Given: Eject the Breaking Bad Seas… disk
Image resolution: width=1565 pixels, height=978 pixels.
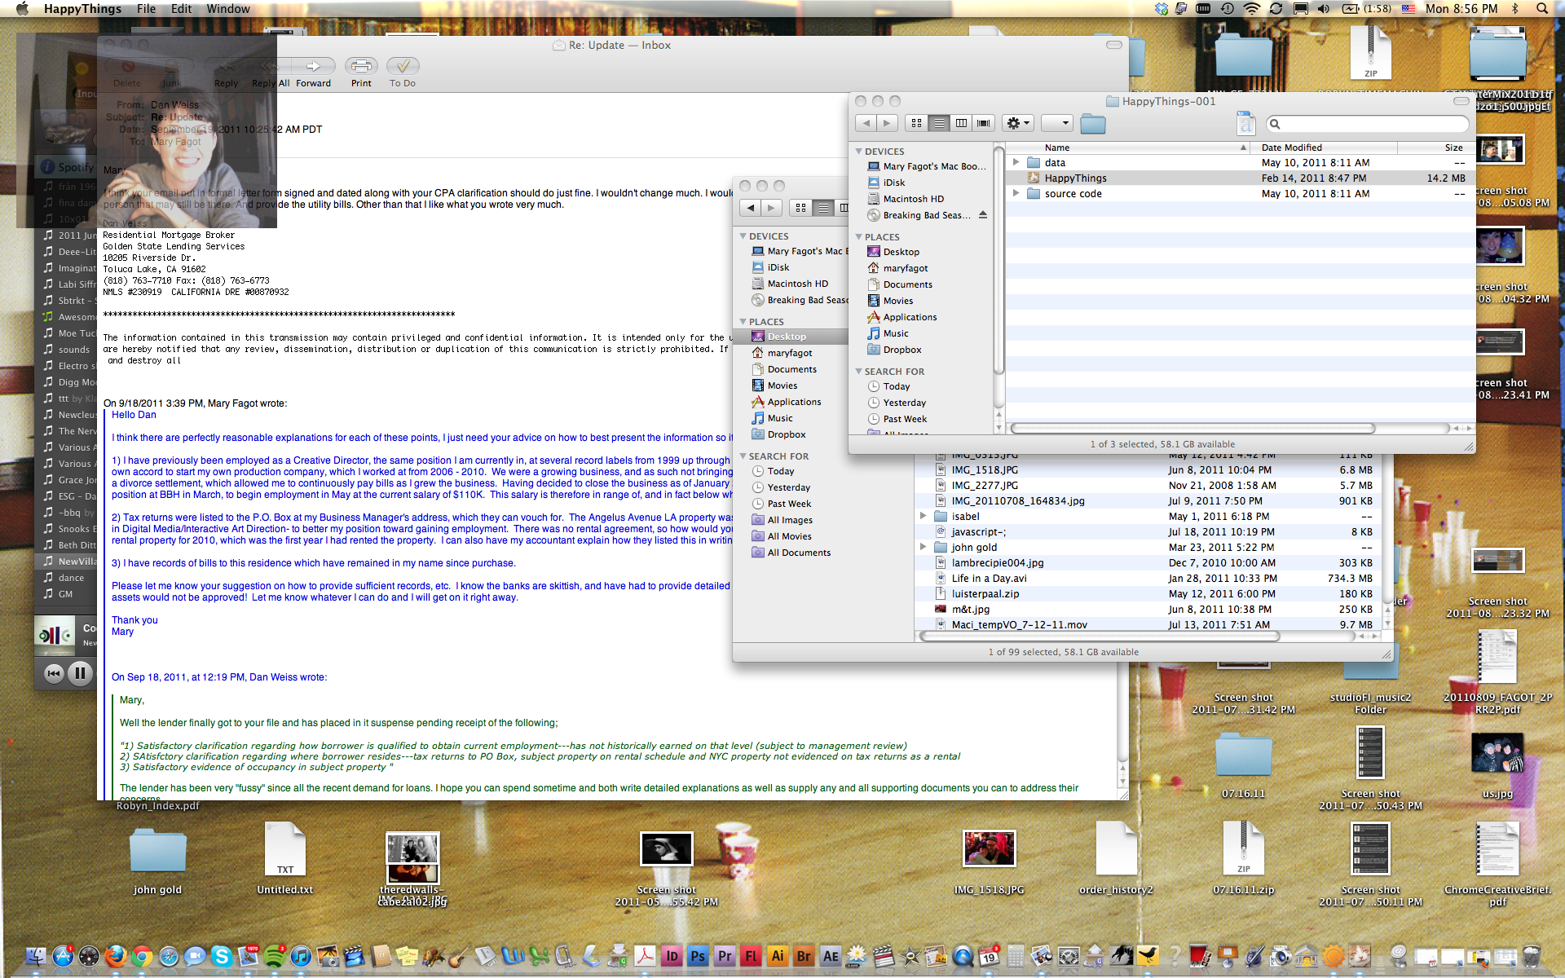Looking at the screenshot, I should click(983, 215).
